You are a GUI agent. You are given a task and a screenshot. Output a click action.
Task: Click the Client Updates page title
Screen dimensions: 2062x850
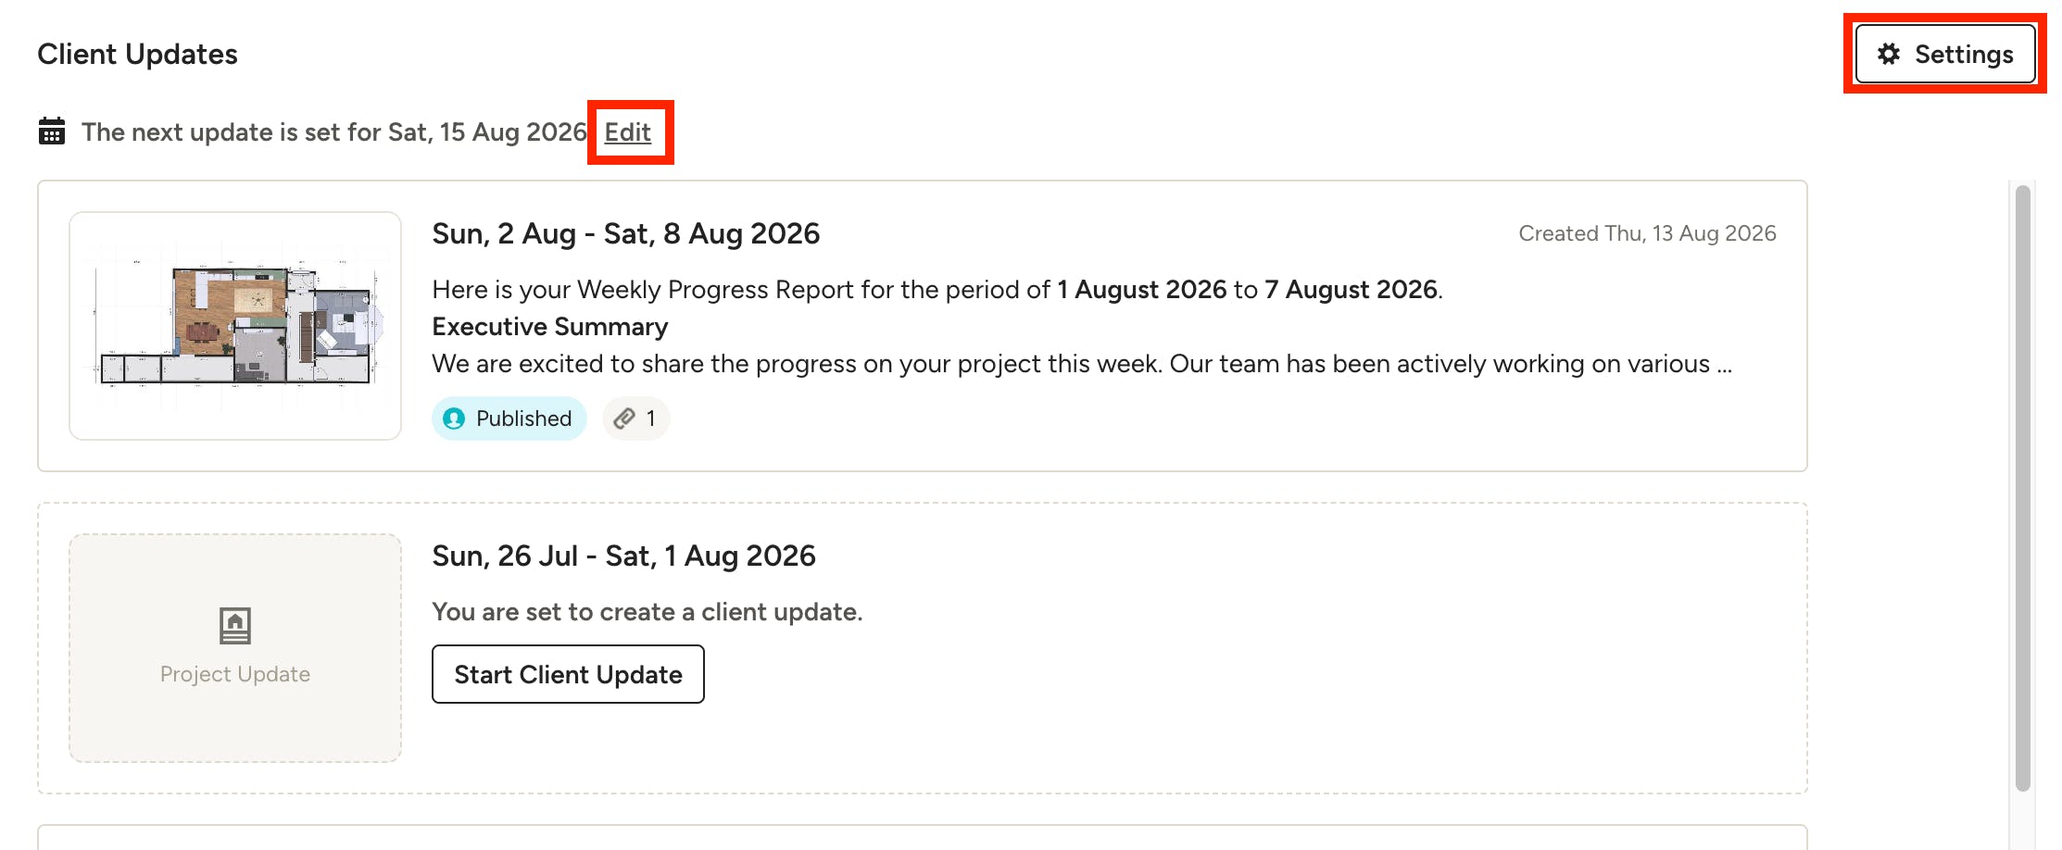137,54
